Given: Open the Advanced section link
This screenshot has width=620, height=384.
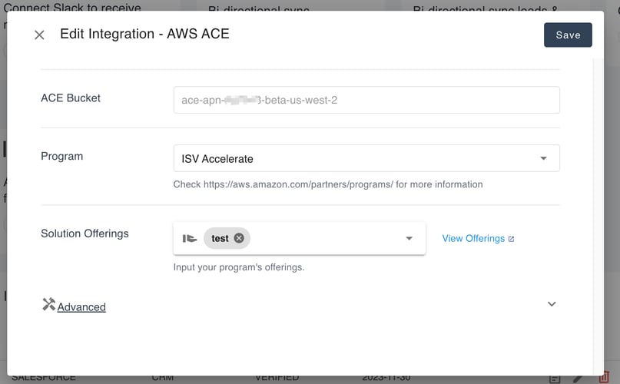Looking at the screenshot, I should (x=81, y=307).
